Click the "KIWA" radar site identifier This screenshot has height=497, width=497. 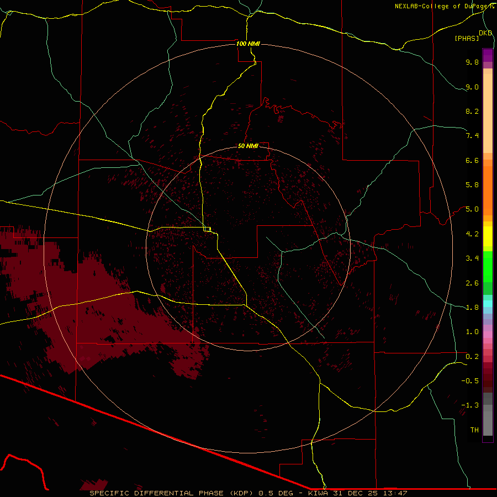click(319, 493)
